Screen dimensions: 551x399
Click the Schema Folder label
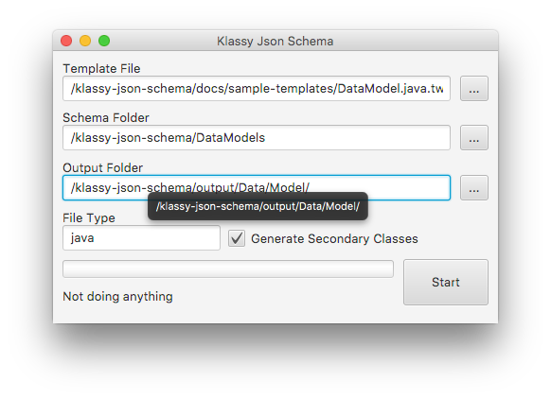pyautogui.click(x=106, y=117)
